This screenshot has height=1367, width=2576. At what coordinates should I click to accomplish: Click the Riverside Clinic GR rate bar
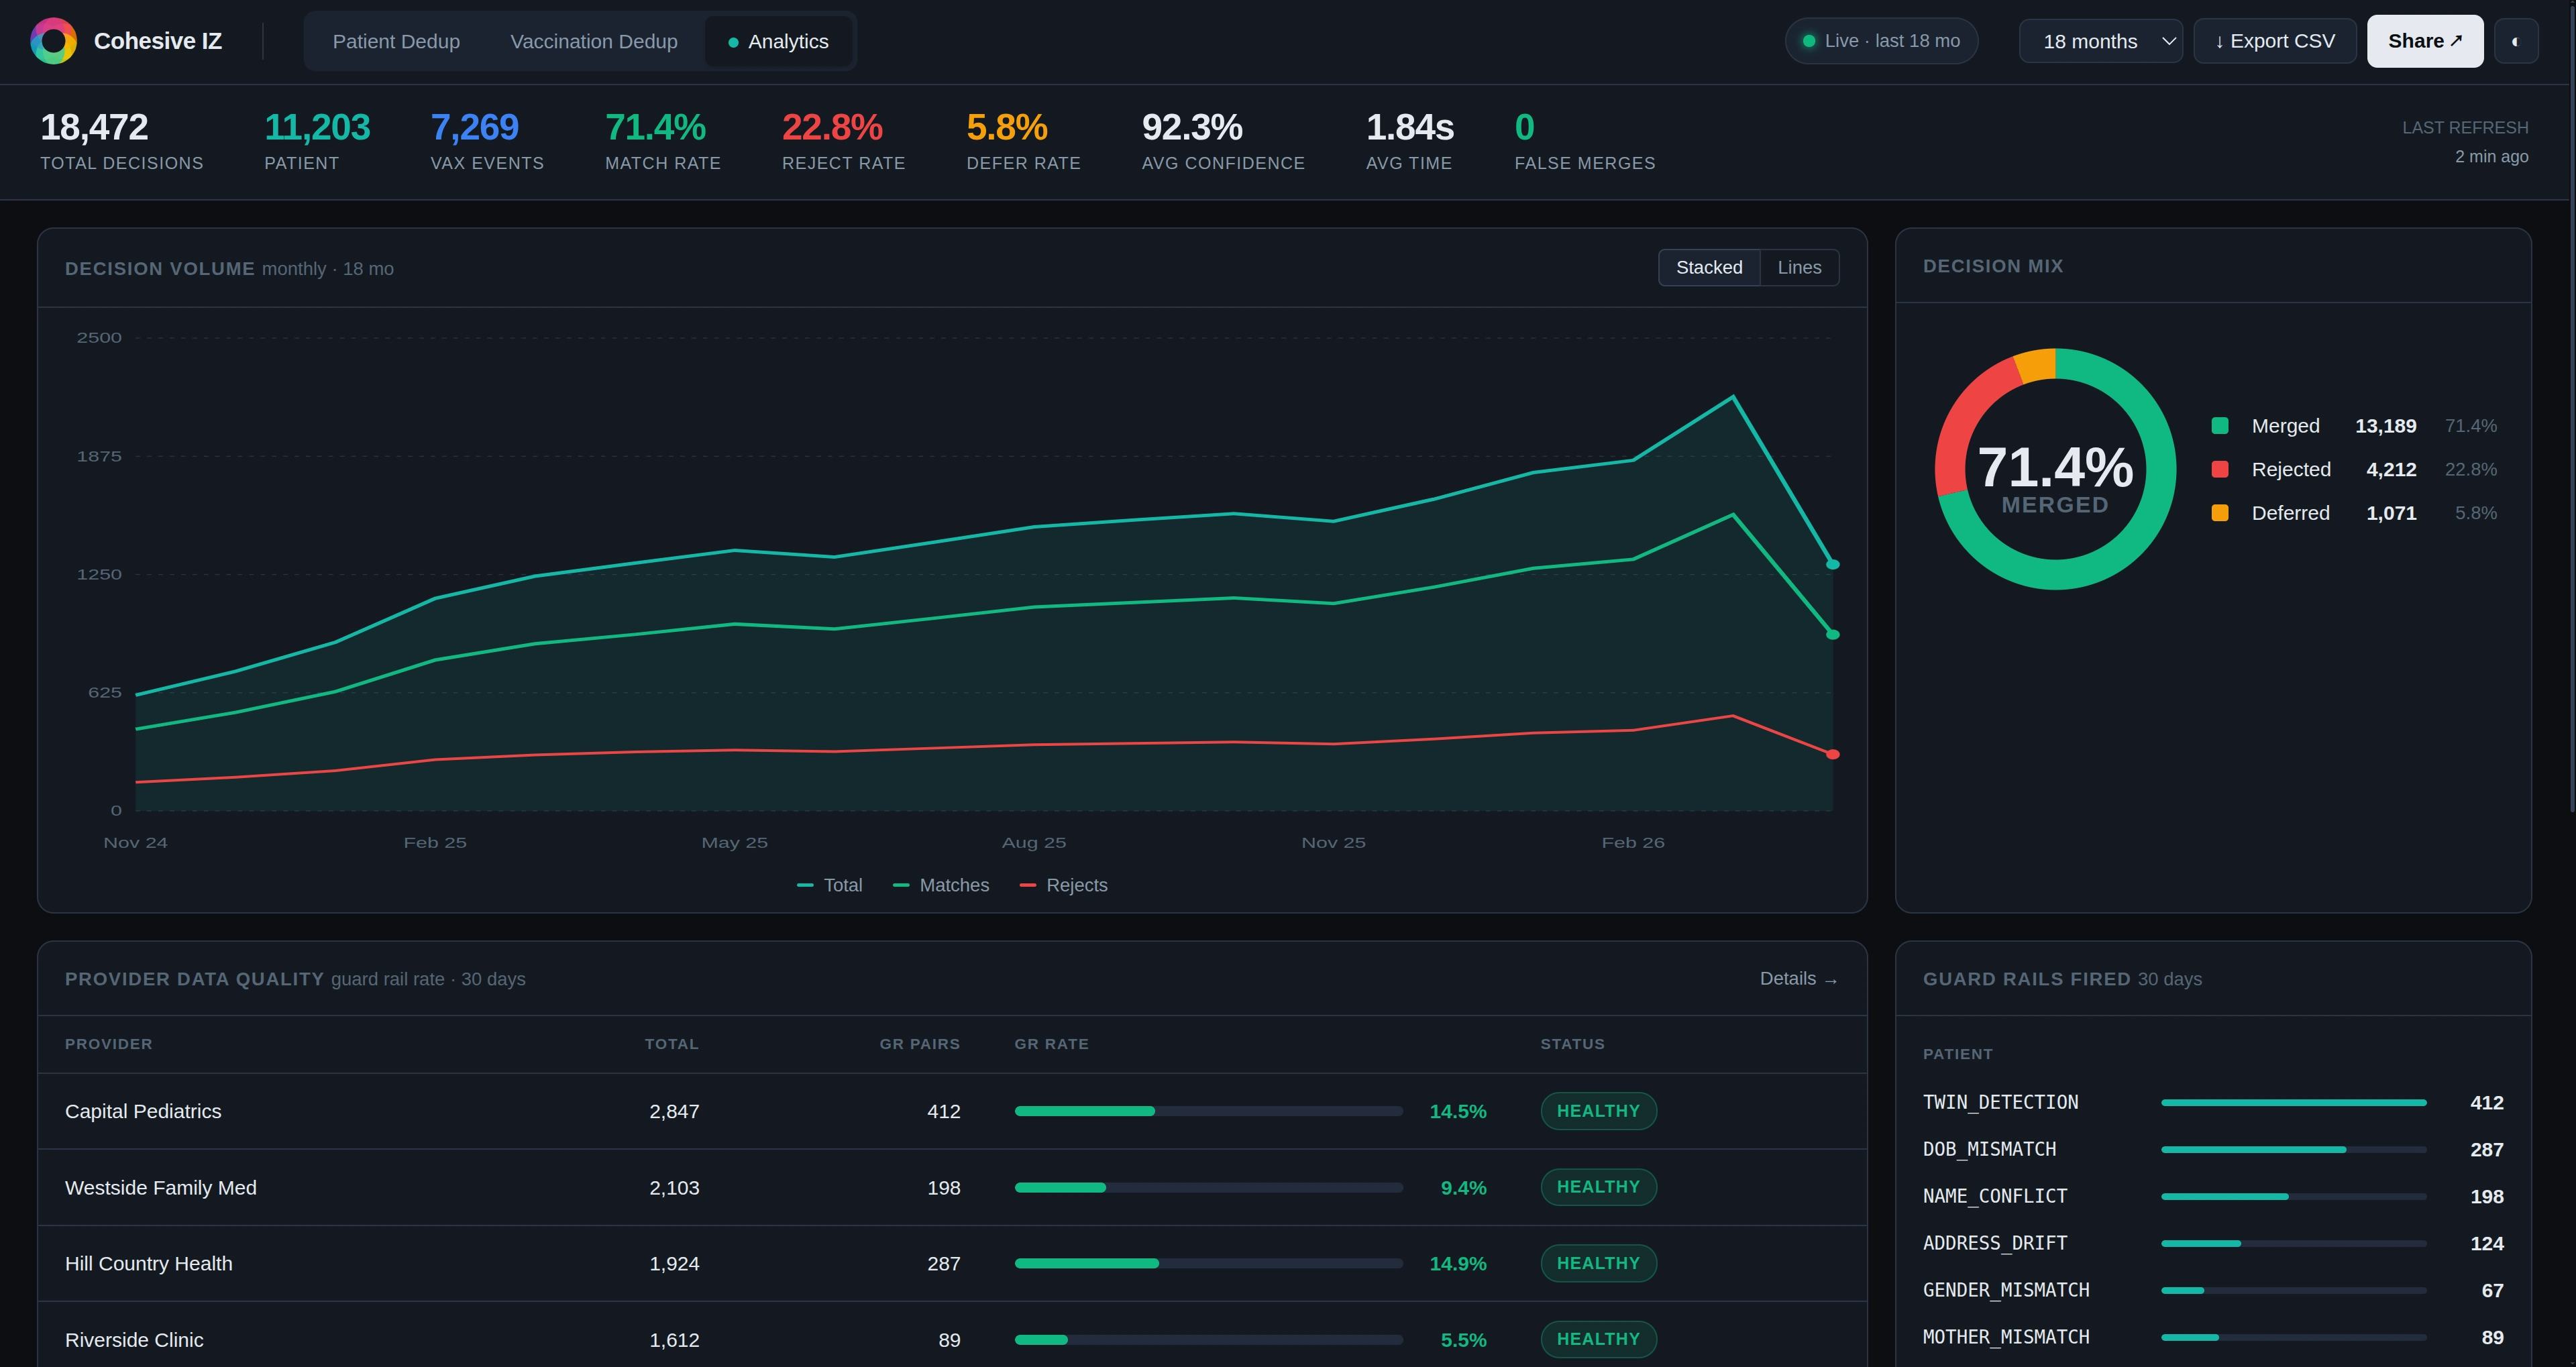[1208, 1339]
